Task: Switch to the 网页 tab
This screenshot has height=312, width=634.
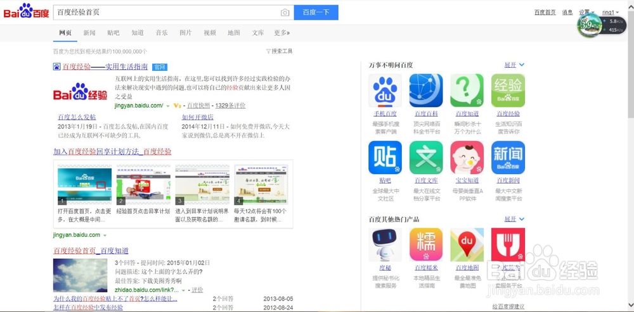Action: point(65,33)
